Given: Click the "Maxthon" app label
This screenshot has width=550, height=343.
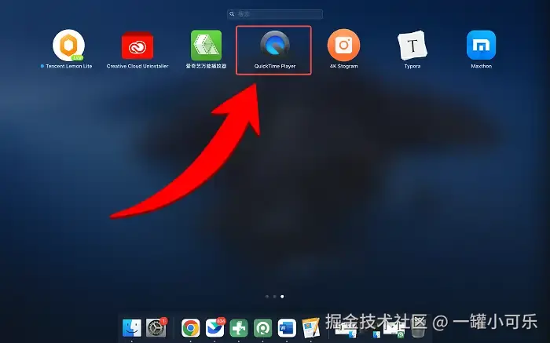Looking at the screenshot, I should (x=481, y=66).
